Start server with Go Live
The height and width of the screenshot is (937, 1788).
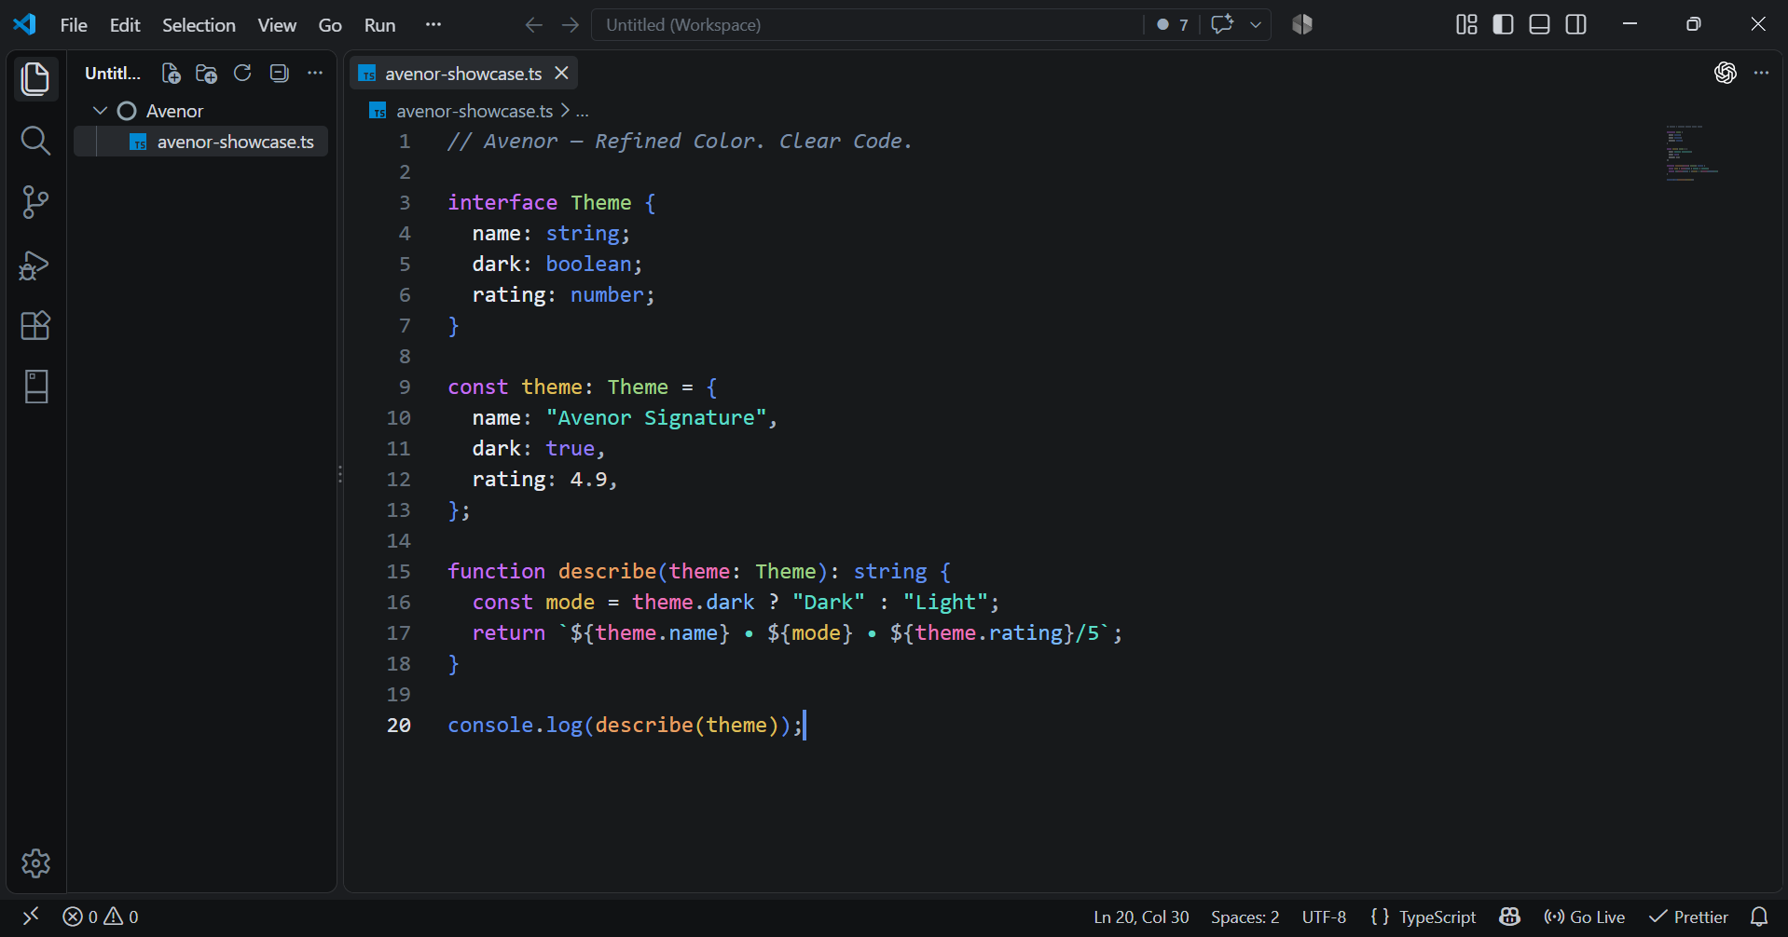(x=1584, y=917)
